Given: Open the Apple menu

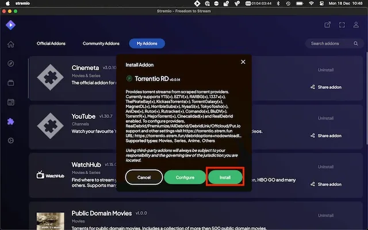Looking at the screenshot, I should click(7, 3).
